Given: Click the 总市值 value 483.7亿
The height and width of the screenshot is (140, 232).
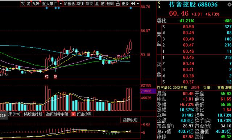Looking at the screenshot, I should coord(186,131).
